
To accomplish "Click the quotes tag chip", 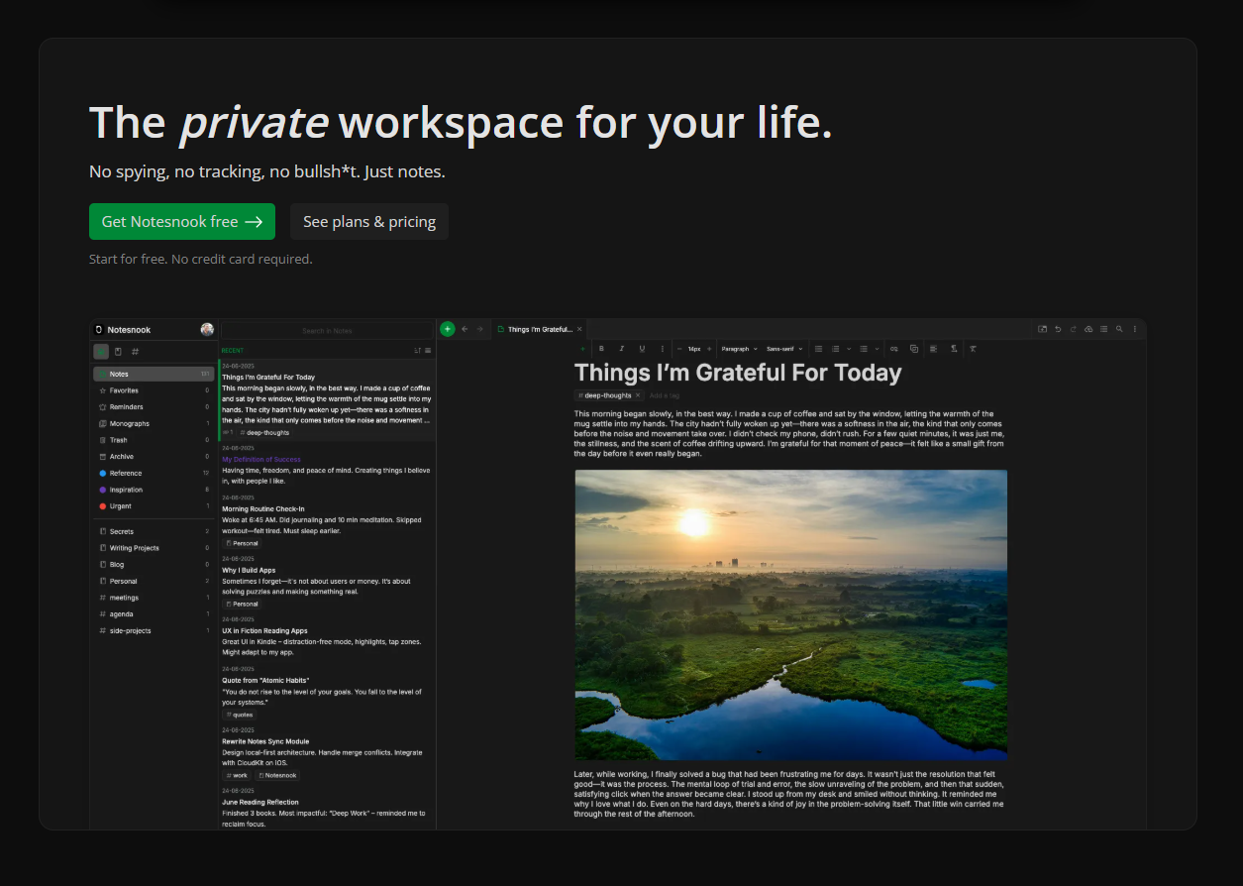I will coord(239,715).
